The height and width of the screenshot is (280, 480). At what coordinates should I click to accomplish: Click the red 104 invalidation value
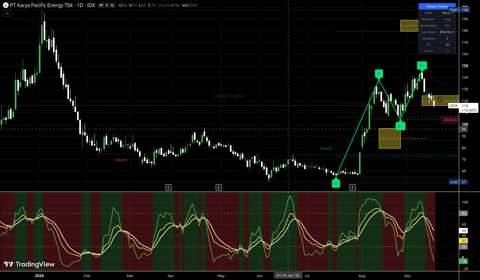click(x=447, y=26)
